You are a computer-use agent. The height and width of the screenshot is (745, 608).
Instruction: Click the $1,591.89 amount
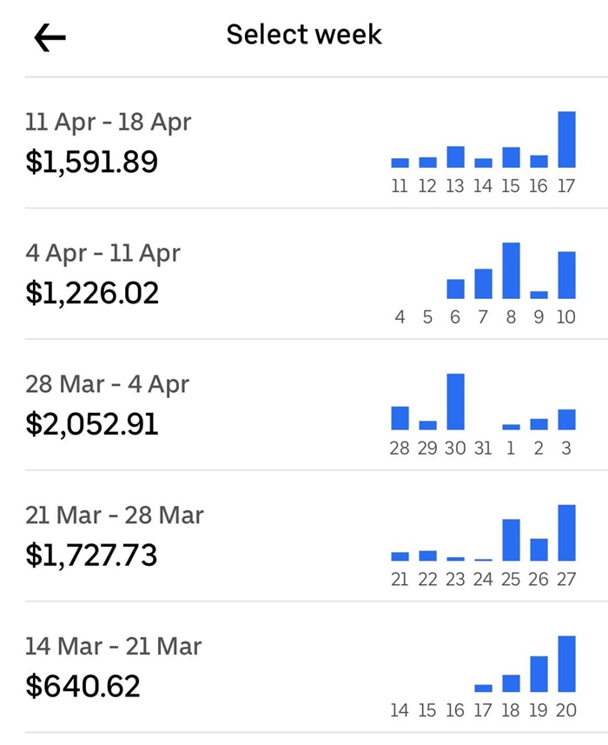(92, 162)
